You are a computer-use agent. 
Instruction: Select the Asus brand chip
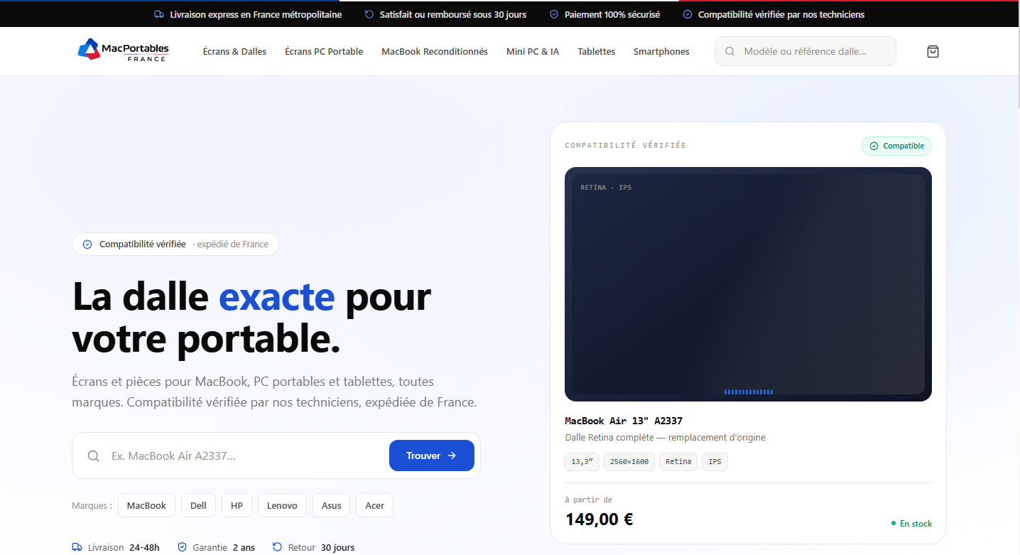tap(331, 505)
